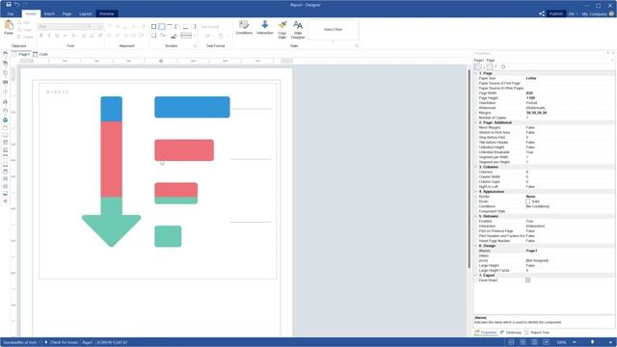Click the Bold formatting icon
The height and width of the screenshot is (347, 617).
click(40, 36)
